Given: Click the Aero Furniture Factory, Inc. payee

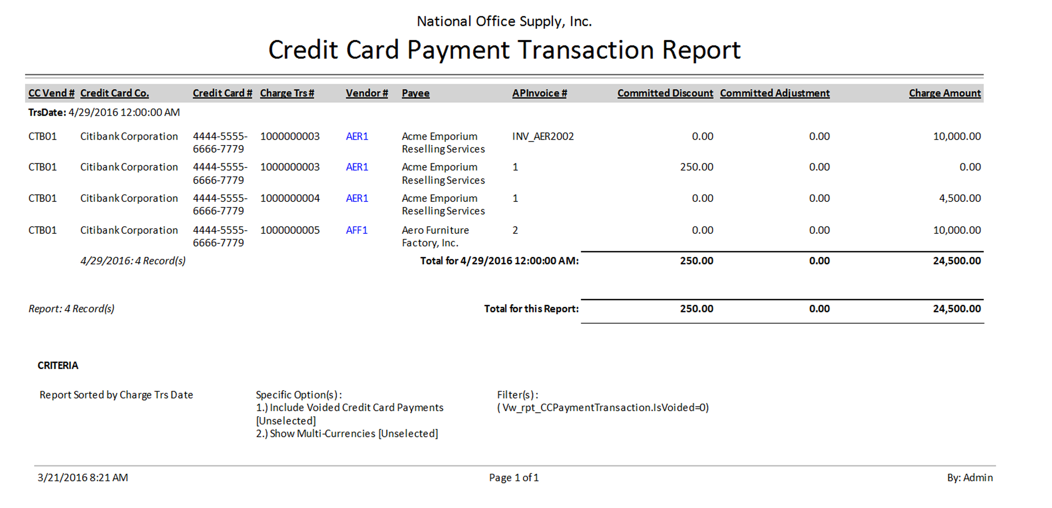Looking at the screenshot, I should (x=435, y=236).
